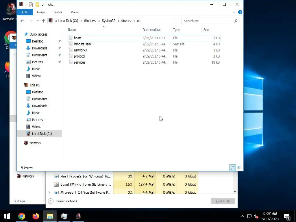Select the networks file
Viewport: 296px width, 222px height.
[144, 50]
